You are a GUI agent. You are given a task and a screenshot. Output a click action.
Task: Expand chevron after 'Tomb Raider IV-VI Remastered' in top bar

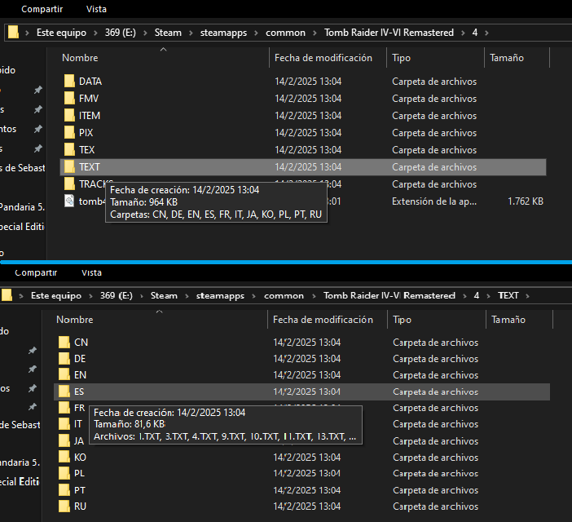(x=463, y=33)
